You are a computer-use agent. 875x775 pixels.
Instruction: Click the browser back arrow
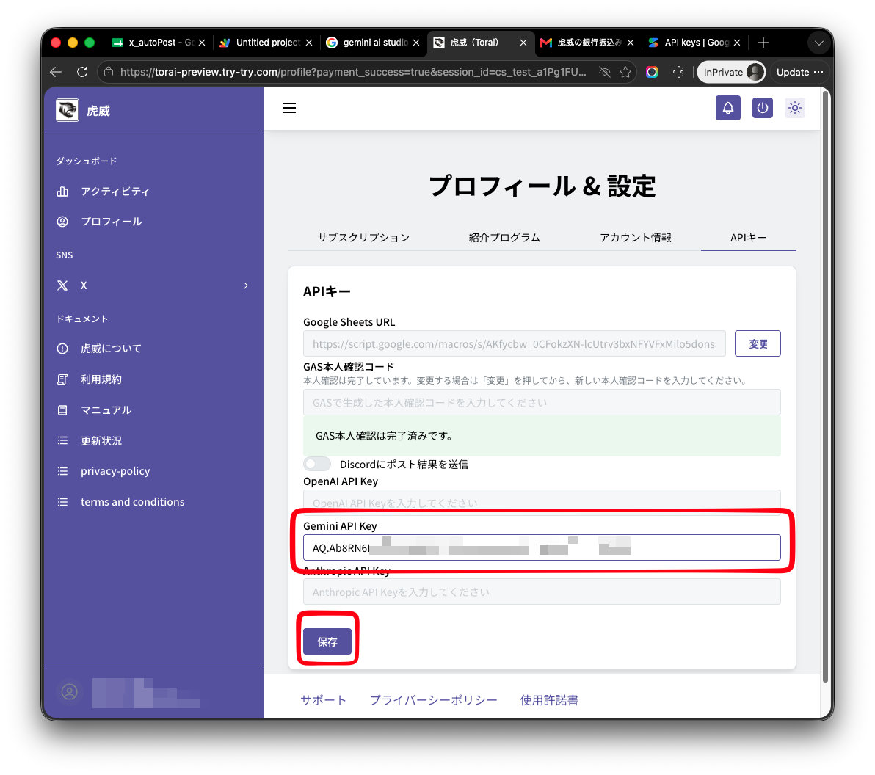coord(55,72)
